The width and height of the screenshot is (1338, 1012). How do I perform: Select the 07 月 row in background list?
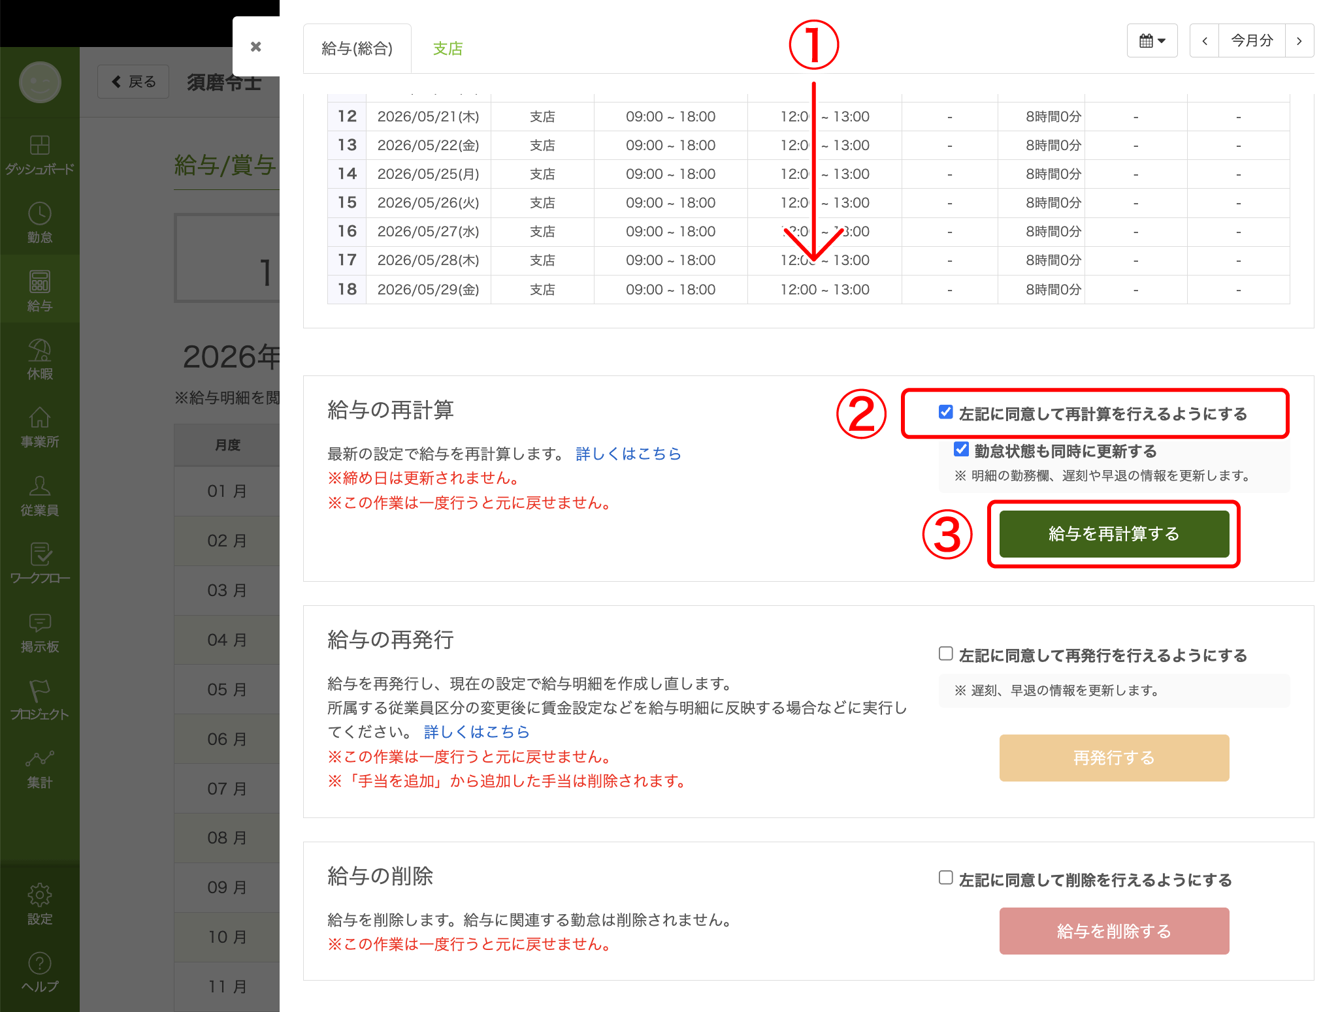(227, 789)
